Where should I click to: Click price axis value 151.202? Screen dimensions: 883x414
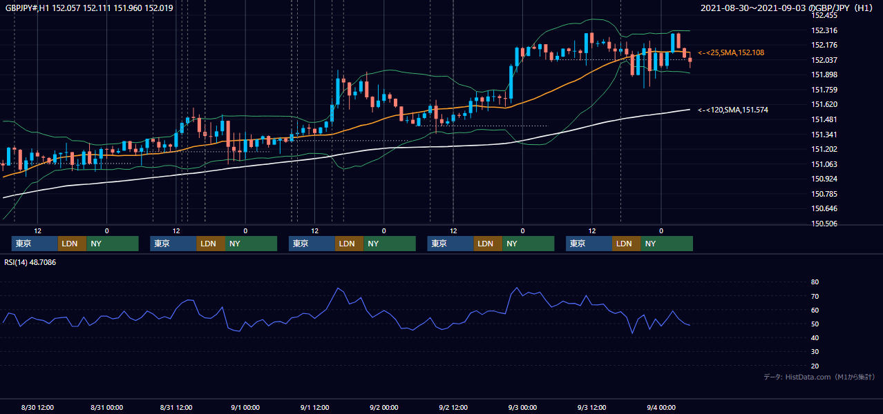click(824, 149)
